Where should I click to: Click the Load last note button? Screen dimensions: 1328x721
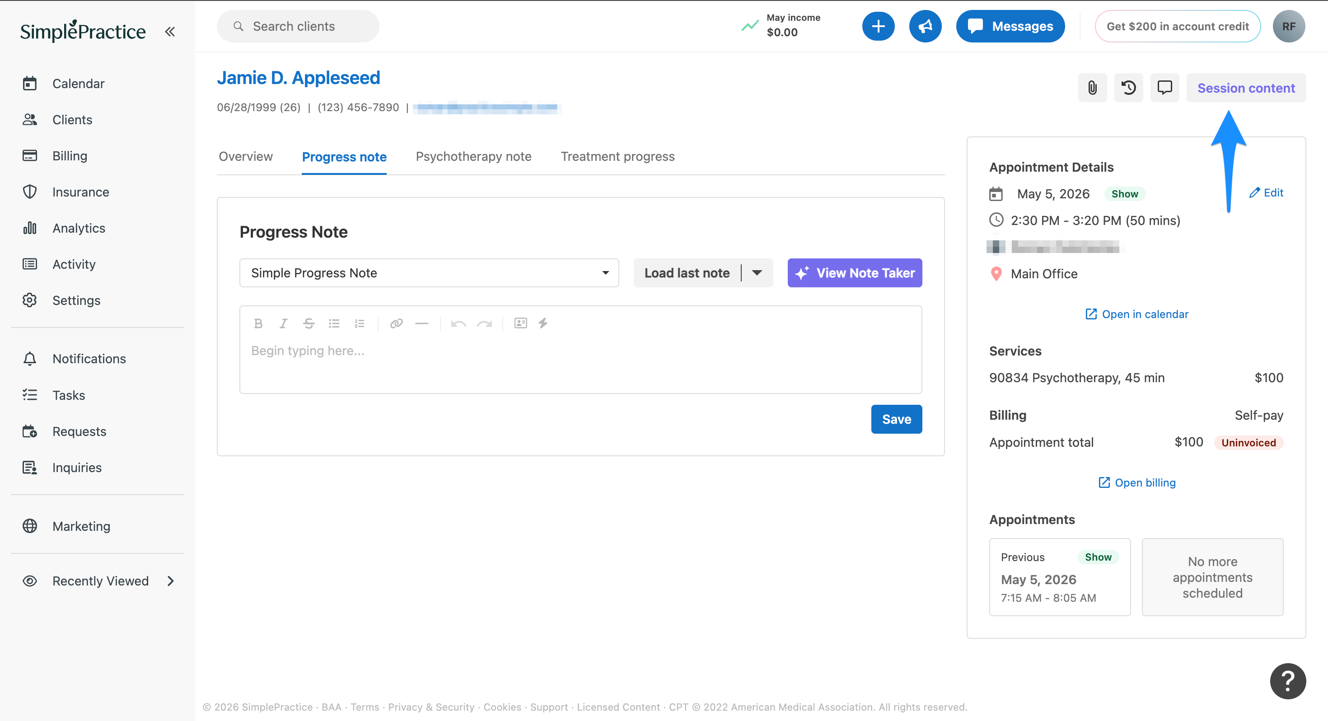[x=687, y=273]
